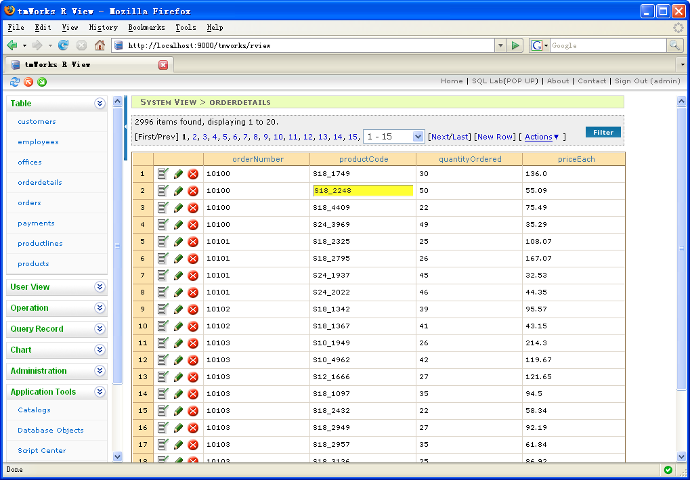
Task: Click the search magnifier icon in the Google box
Action: [674, 45]
